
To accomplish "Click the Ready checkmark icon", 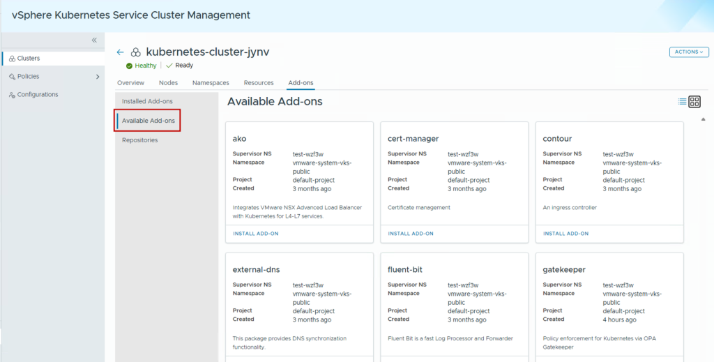I will click(169, 66).
